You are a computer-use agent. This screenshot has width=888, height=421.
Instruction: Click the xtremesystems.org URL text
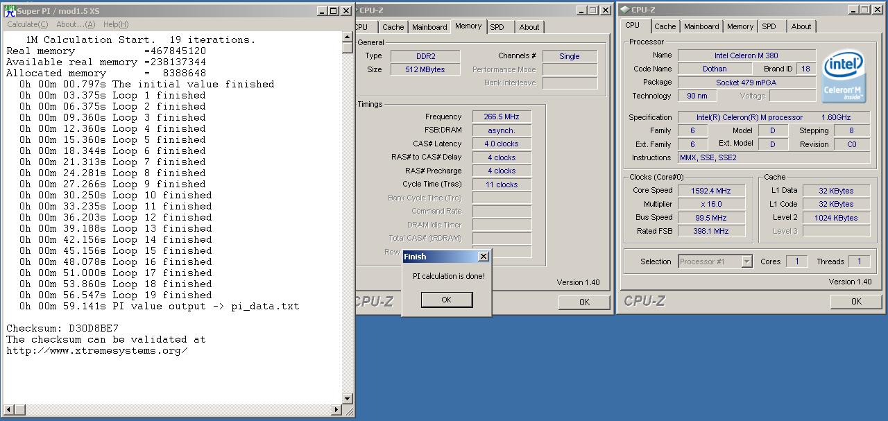click(97, 350)
